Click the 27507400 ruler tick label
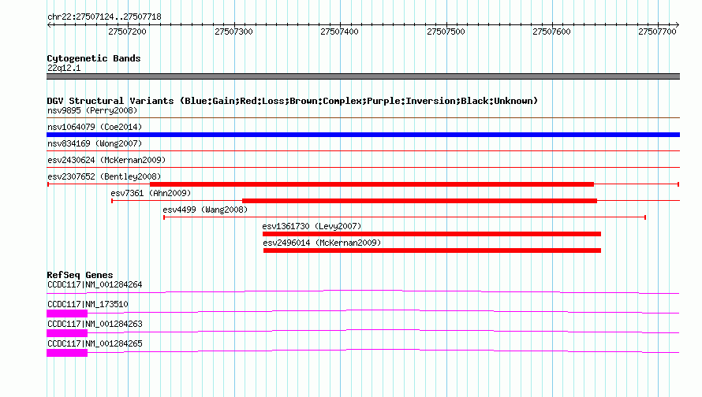The width and height of the screenshot is (702, 397). [339, 32]
